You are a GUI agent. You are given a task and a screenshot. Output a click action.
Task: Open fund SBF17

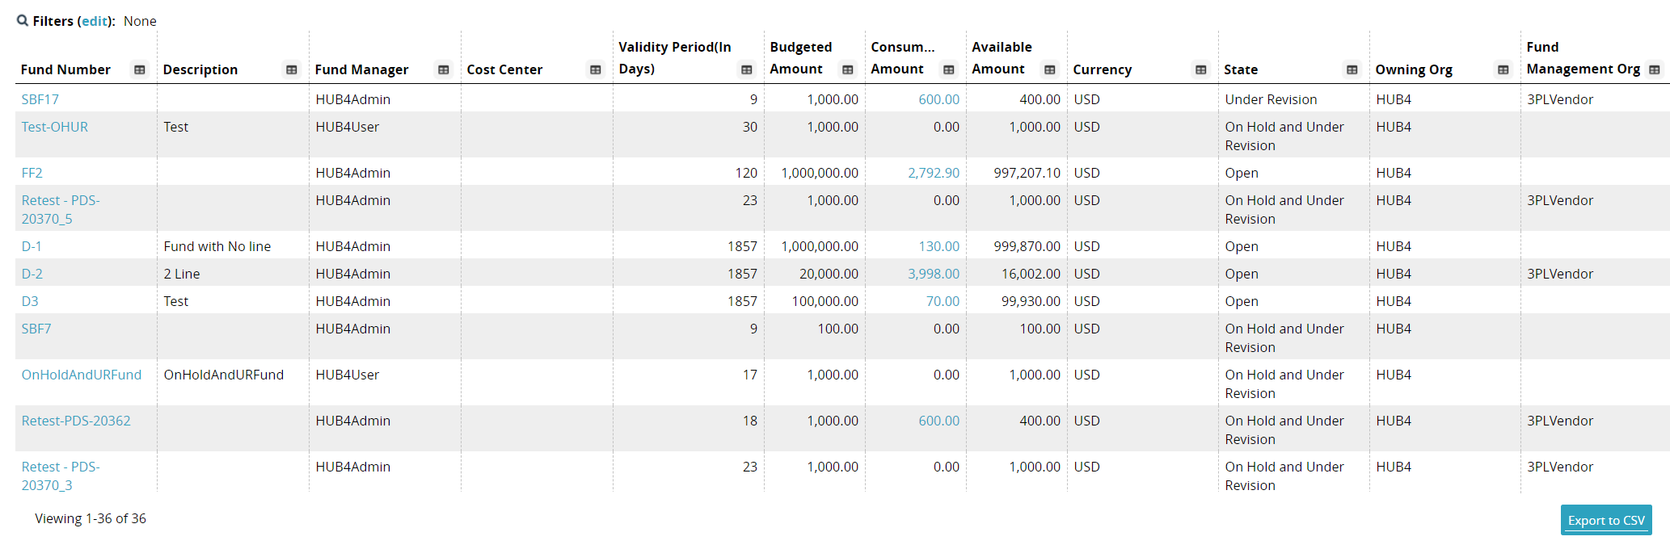(x=40, y=99)
